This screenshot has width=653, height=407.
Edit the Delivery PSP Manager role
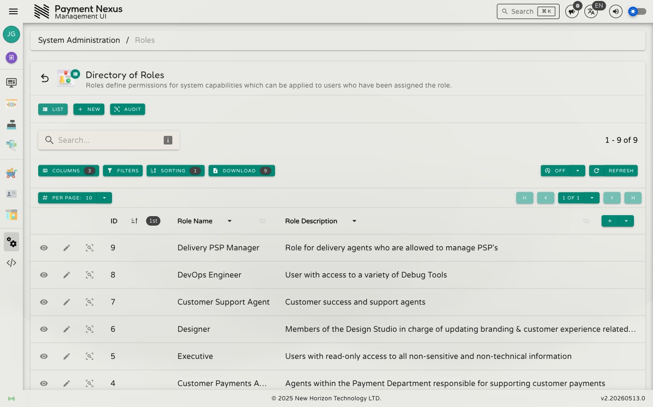[67, 248]
